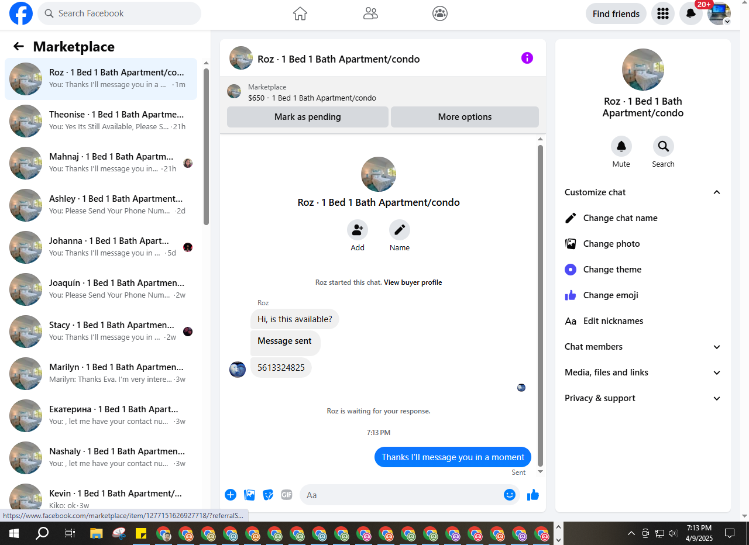Image resolution: width=749 pixels, height=545 pixels.
Task: Open Joaquín conversation in the list
Action: point(101,289)
